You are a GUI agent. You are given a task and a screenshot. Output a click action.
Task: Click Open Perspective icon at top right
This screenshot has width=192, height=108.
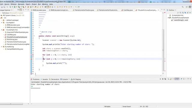tap(187, 7)
